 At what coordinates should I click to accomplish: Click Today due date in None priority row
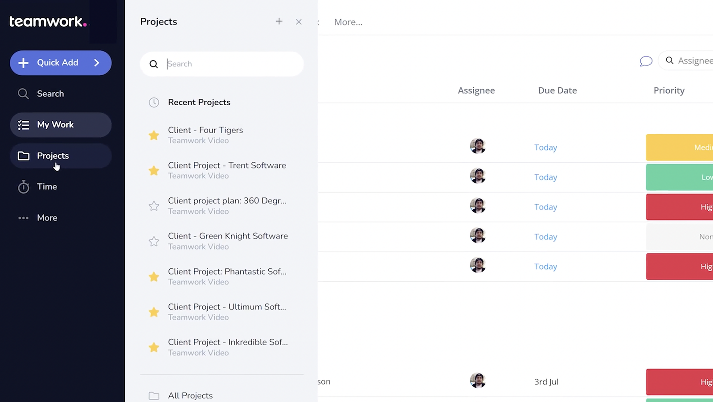point(546,237)
